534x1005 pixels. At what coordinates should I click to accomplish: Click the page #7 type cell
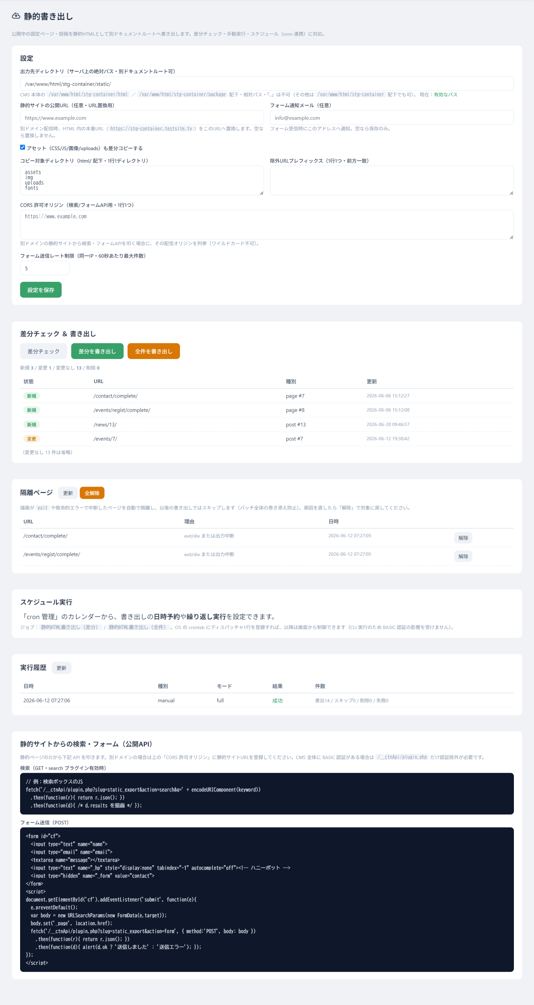(295, 396)
